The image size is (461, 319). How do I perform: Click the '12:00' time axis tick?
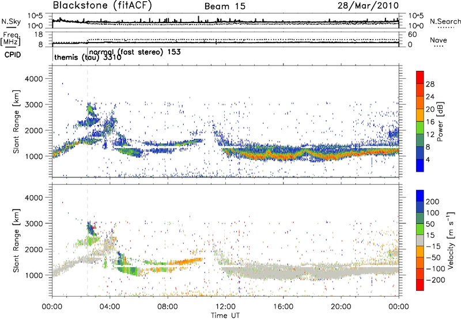[225, 307]
